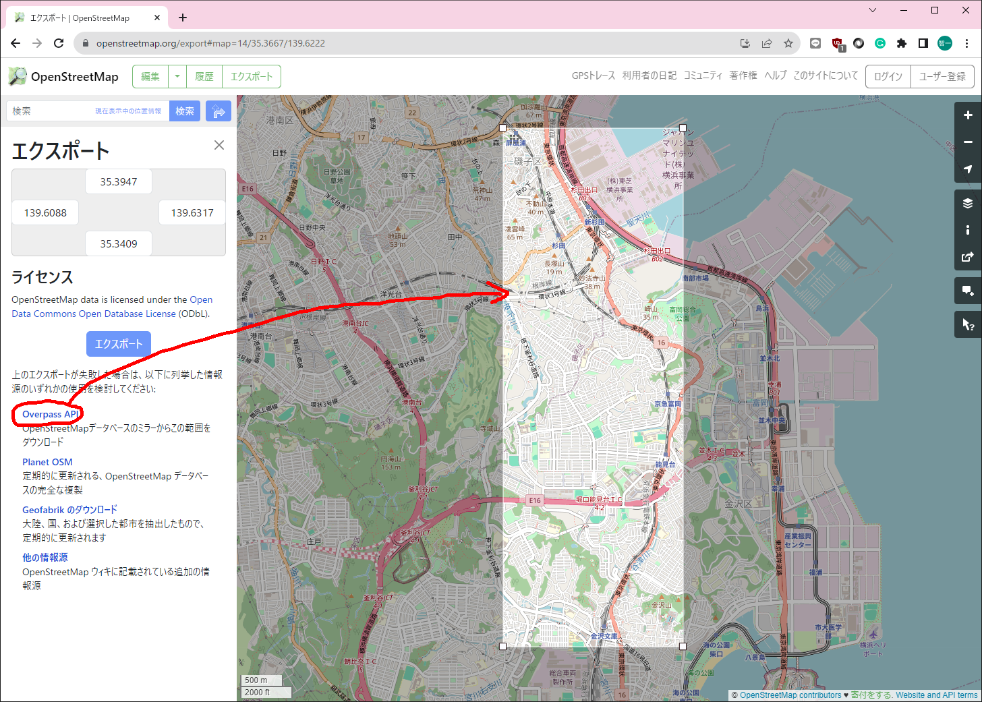This screenshot has height=702, width=982.
Task: Close the エクスポート sidebar panel
Action: [x=219, y=145]
